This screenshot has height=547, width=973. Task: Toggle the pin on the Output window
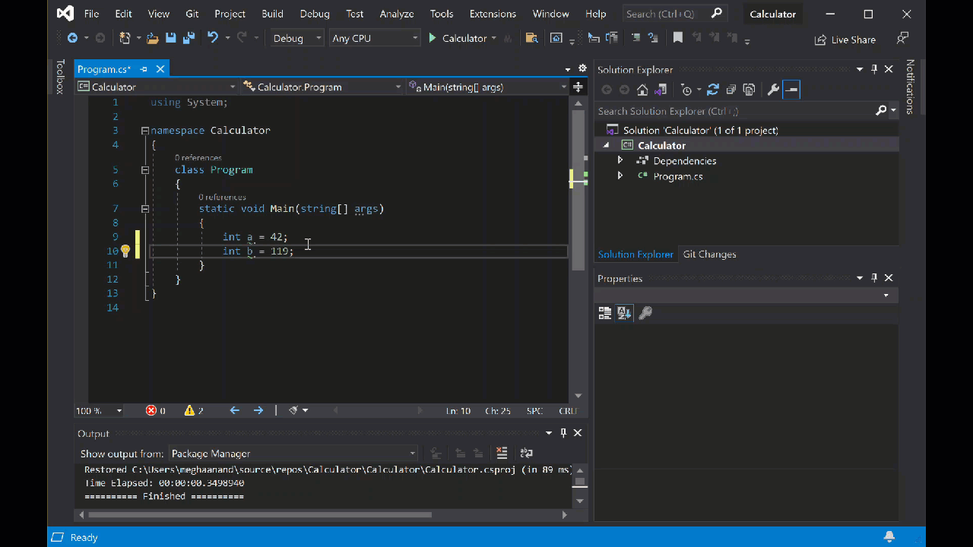pyautogui.click(x=563, y=432)
